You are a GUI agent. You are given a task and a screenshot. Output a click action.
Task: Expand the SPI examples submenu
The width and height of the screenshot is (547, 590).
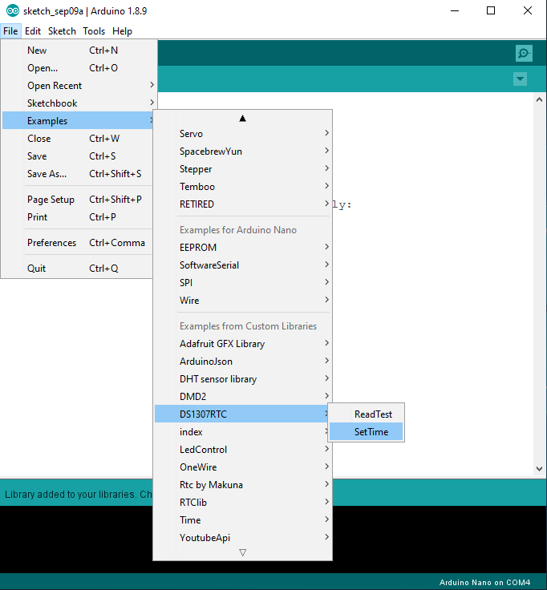click(x=242, y=283)
